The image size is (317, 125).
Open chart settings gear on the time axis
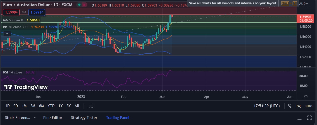tap(306, 97)
